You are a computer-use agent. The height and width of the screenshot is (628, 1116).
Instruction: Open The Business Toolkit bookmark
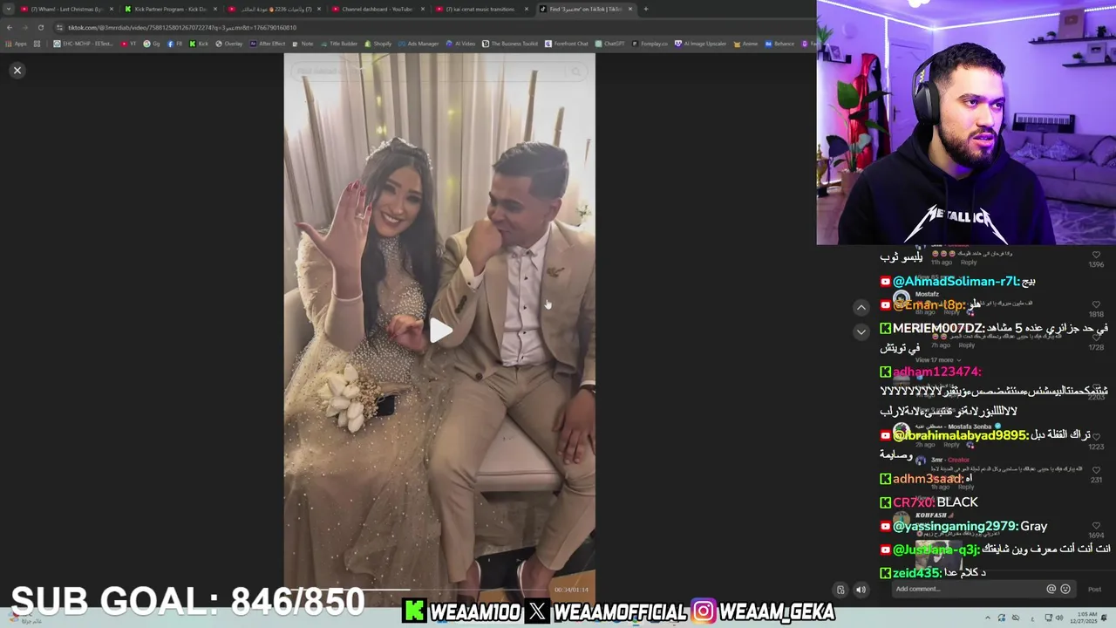509,44
